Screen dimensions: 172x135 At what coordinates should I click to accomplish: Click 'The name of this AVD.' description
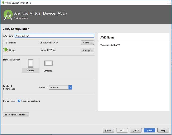point(110,45)
